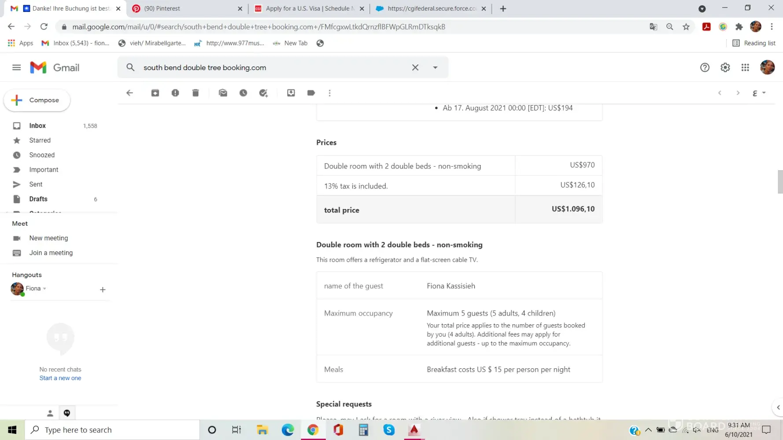
Task: Open Skype from the Windows taskbar
Action: (389, 430)
